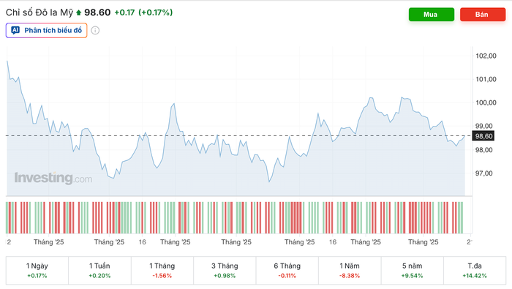Click the green Mua buy button
Image resolution: width=512 pixels, height=289 pixels.
click(x=431, y=15)
